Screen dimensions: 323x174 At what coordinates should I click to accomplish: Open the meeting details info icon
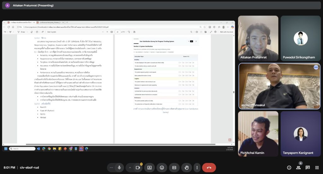[289, 168]
